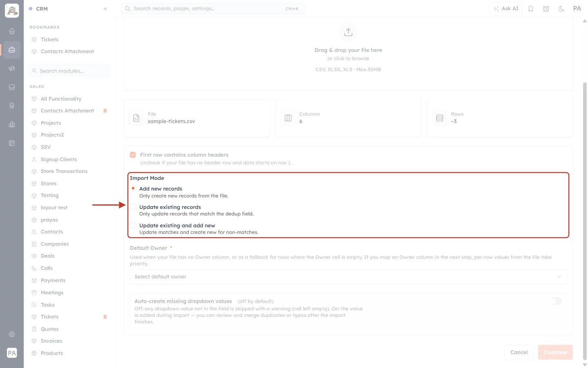This screenshot has width=588, height=368.
Task: Click the Search modules input field
Action: (x=70, y=71)
